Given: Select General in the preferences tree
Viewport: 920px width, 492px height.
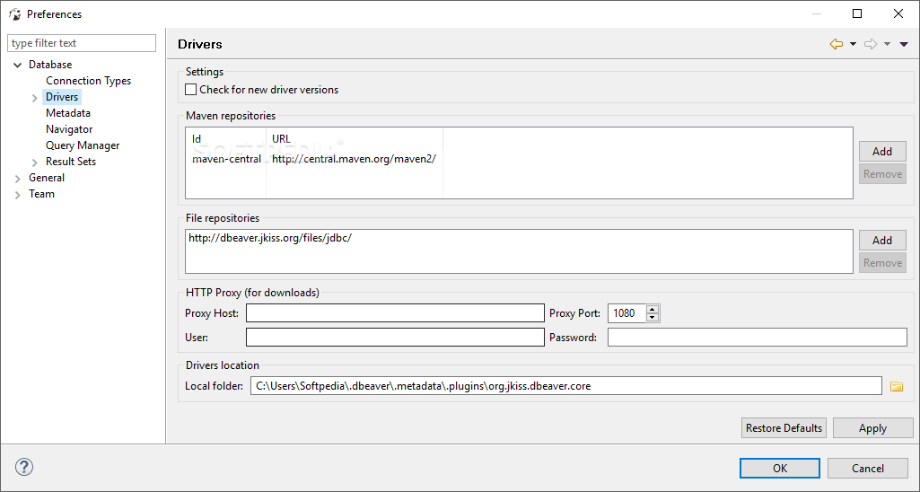Looking at the screenshot, I should pyautogui.click(x=47, y=178).
